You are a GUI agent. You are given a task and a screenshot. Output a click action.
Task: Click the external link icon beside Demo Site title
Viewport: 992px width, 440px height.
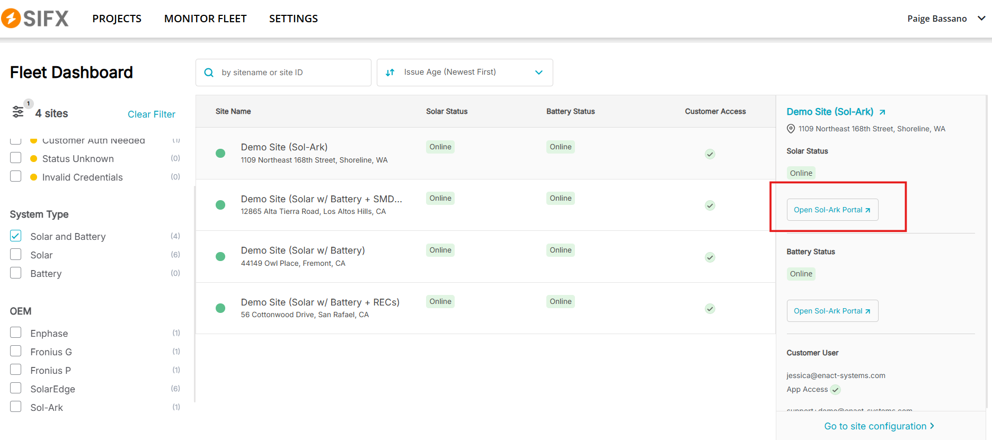[882, 112]
